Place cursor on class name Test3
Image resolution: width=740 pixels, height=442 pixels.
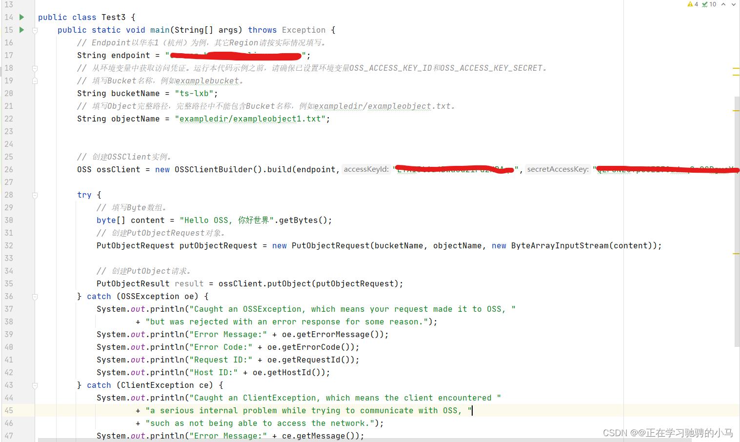[114, 17]
